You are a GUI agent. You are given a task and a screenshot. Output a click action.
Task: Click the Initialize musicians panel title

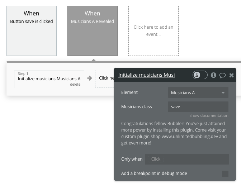coord(146,75)
